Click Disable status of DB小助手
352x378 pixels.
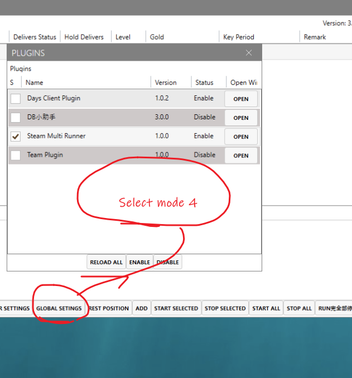pos(205,117)
